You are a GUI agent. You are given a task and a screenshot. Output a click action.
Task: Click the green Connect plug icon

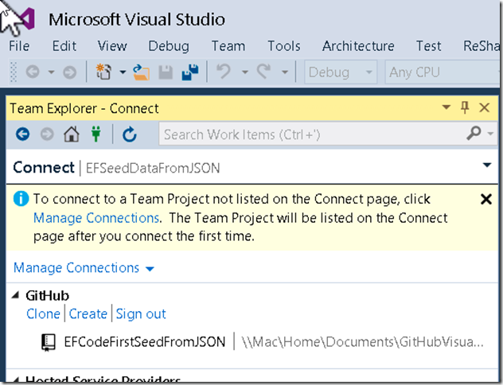[x=96, y=134]
